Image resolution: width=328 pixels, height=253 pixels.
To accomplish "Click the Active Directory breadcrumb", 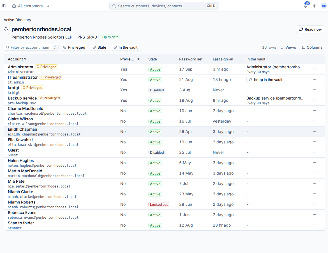I will pyautogui.click(x=17, y=20).
